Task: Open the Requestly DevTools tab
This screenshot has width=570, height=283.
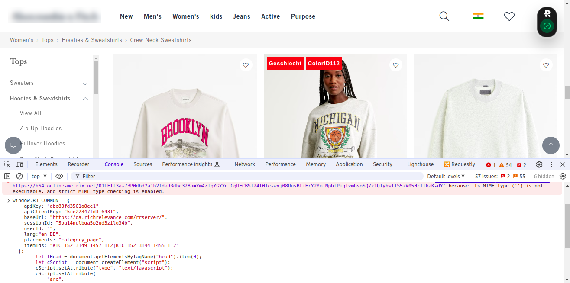Action: (x=460, y=164)
